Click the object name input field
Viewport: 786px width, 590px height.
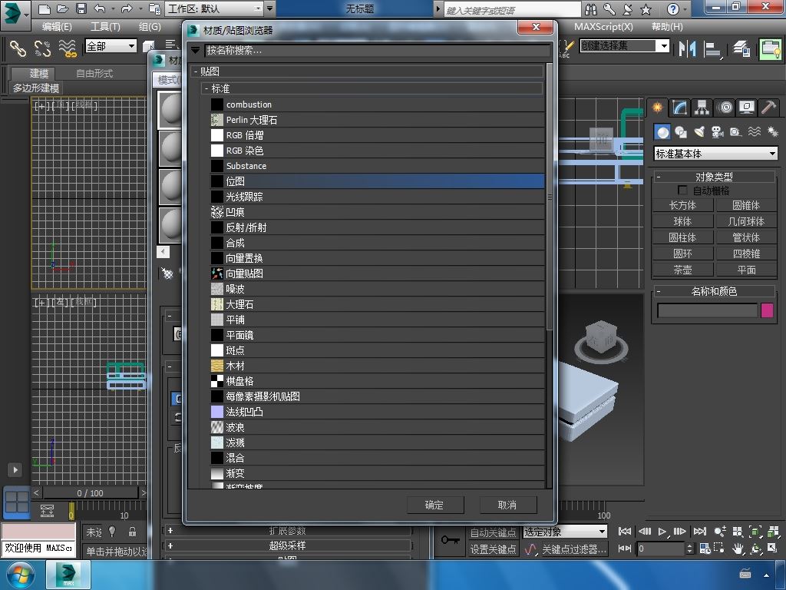(707, 310)
